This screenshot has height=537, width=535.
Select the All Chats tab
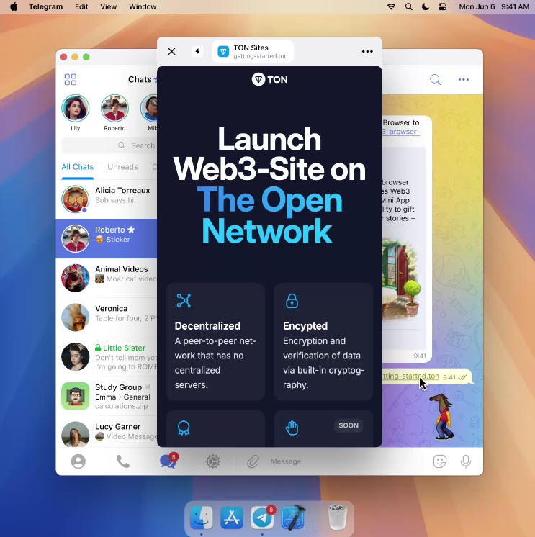78,167
